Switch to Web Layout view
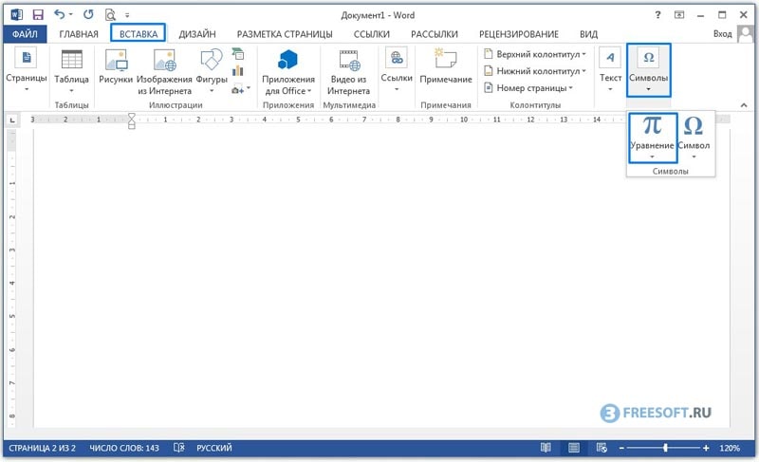Viewport: 759px width, 462px height. coord(602,448)
